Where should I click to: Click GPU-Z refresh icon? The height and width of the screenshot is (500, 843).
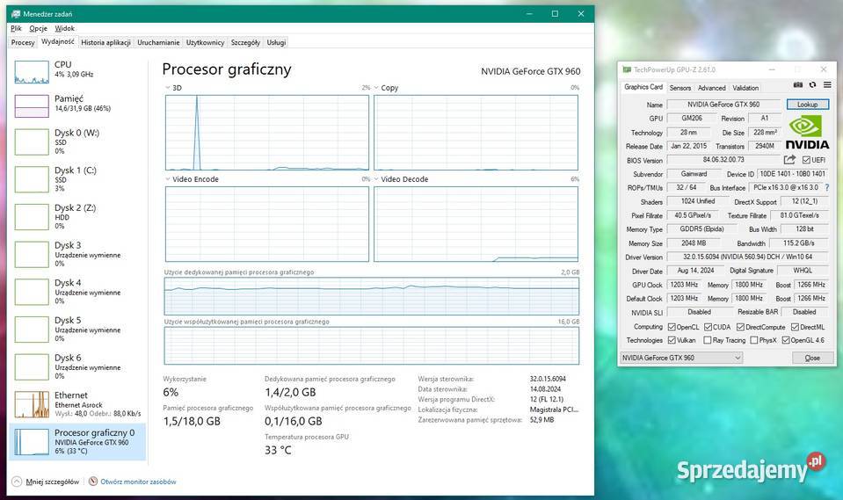[812, 85]
